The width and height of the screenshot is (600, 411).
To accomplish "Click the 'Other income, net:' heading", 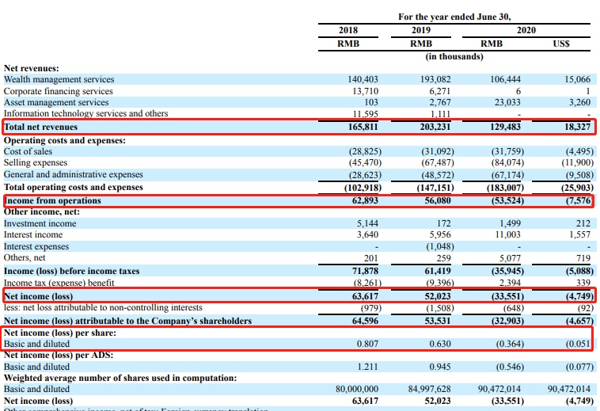I will click(42, 211).
